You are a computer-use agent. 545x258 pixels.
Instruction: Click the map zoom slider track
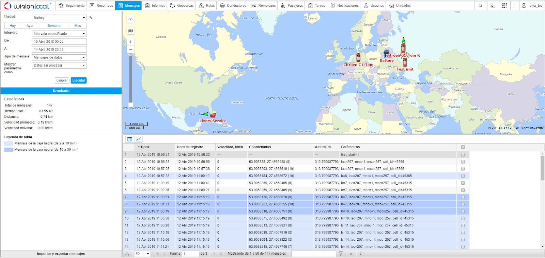pos(130,78)
